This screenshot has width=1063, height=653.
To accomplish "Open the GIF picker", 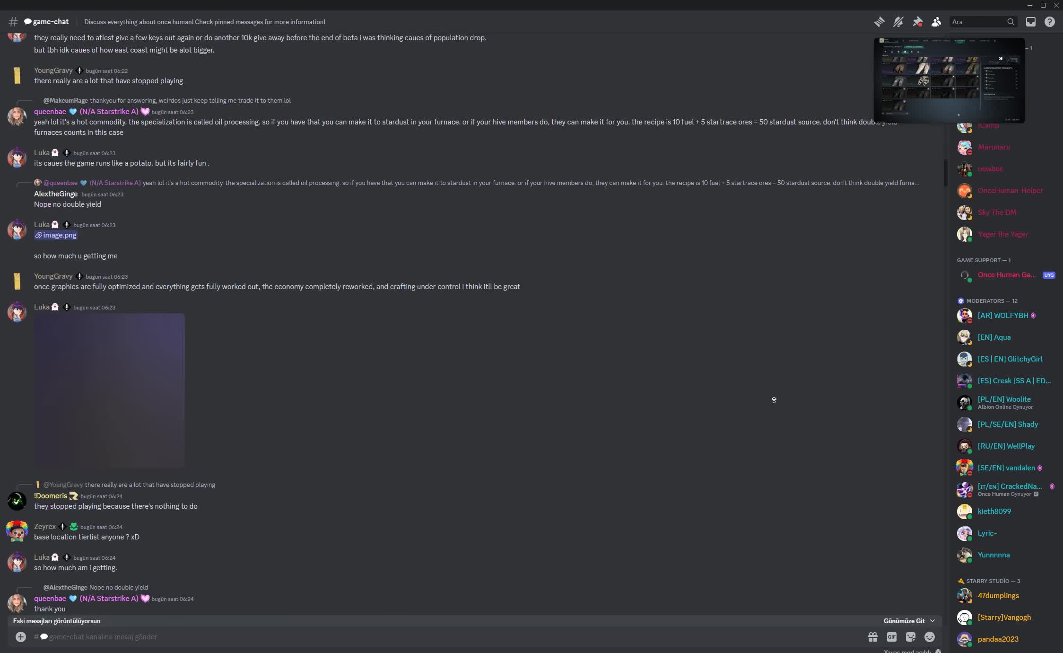I will coord(892,637).
